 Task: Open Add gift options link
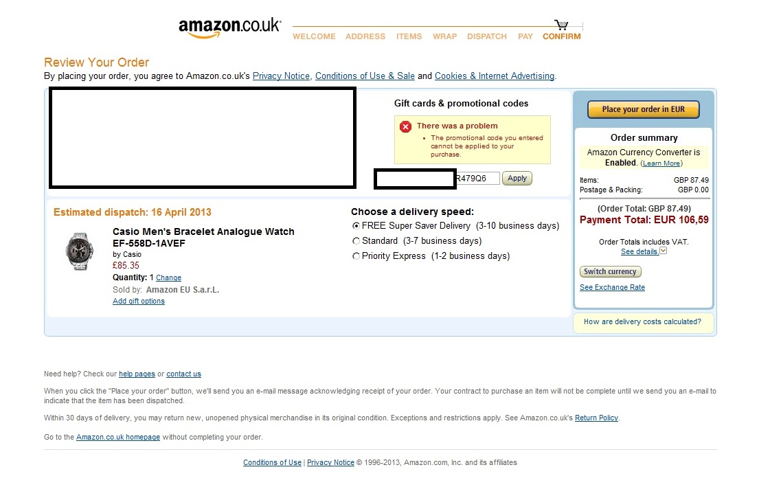tap(139, 301)
